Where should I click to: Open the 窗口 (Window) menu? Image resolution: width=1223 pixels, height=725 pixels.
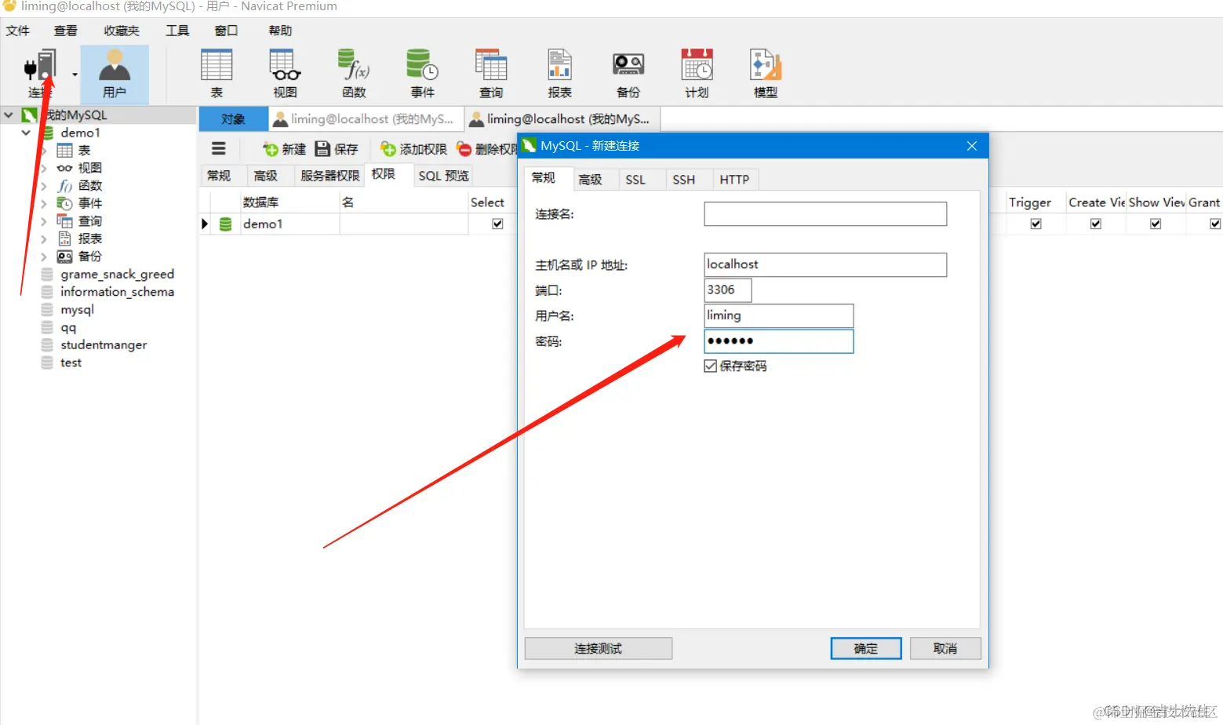point(226,31)
